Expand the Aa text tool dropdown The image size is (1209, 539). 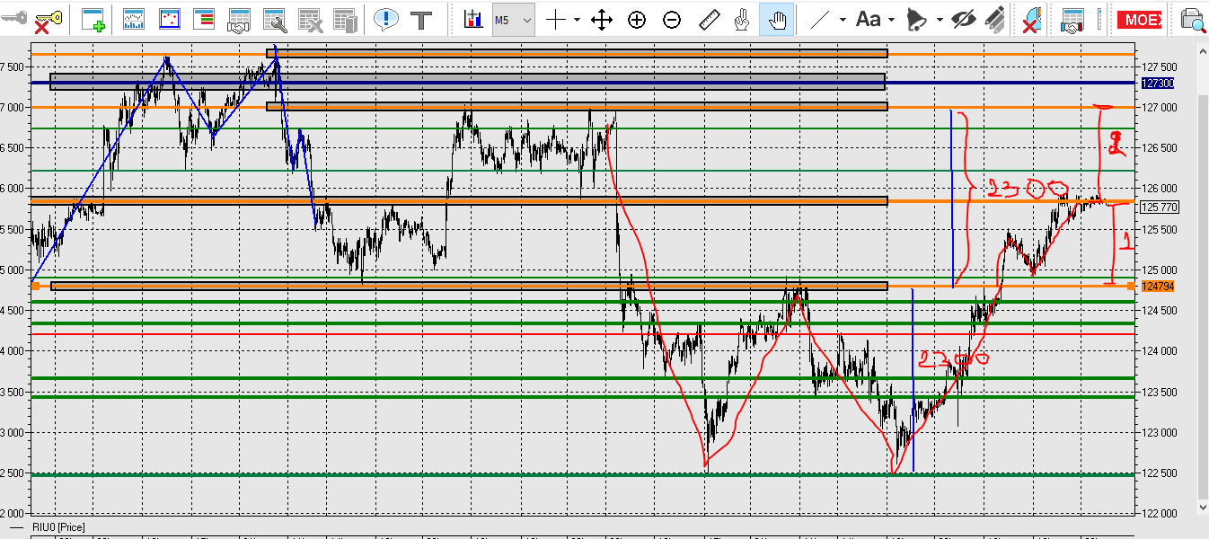click(891, 19)
